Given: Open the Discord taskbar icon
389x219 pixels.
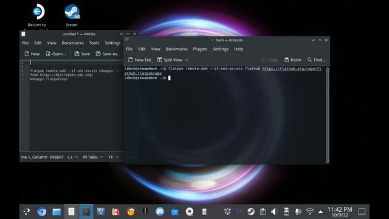Looking at the screenshot, I should click(x=160, y=212).
